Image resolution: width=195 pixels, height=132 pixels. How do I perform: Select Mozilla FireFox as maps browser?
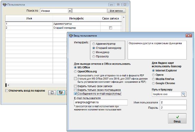click(153, 79)
